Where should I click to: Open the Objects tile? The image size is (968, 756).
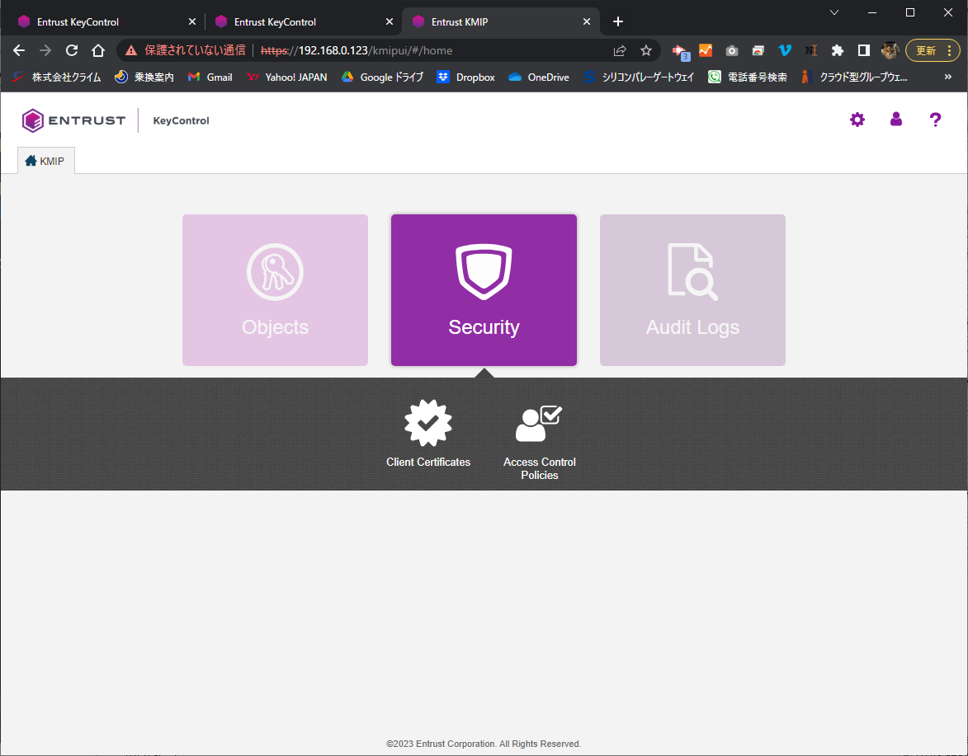pos(275,290)
